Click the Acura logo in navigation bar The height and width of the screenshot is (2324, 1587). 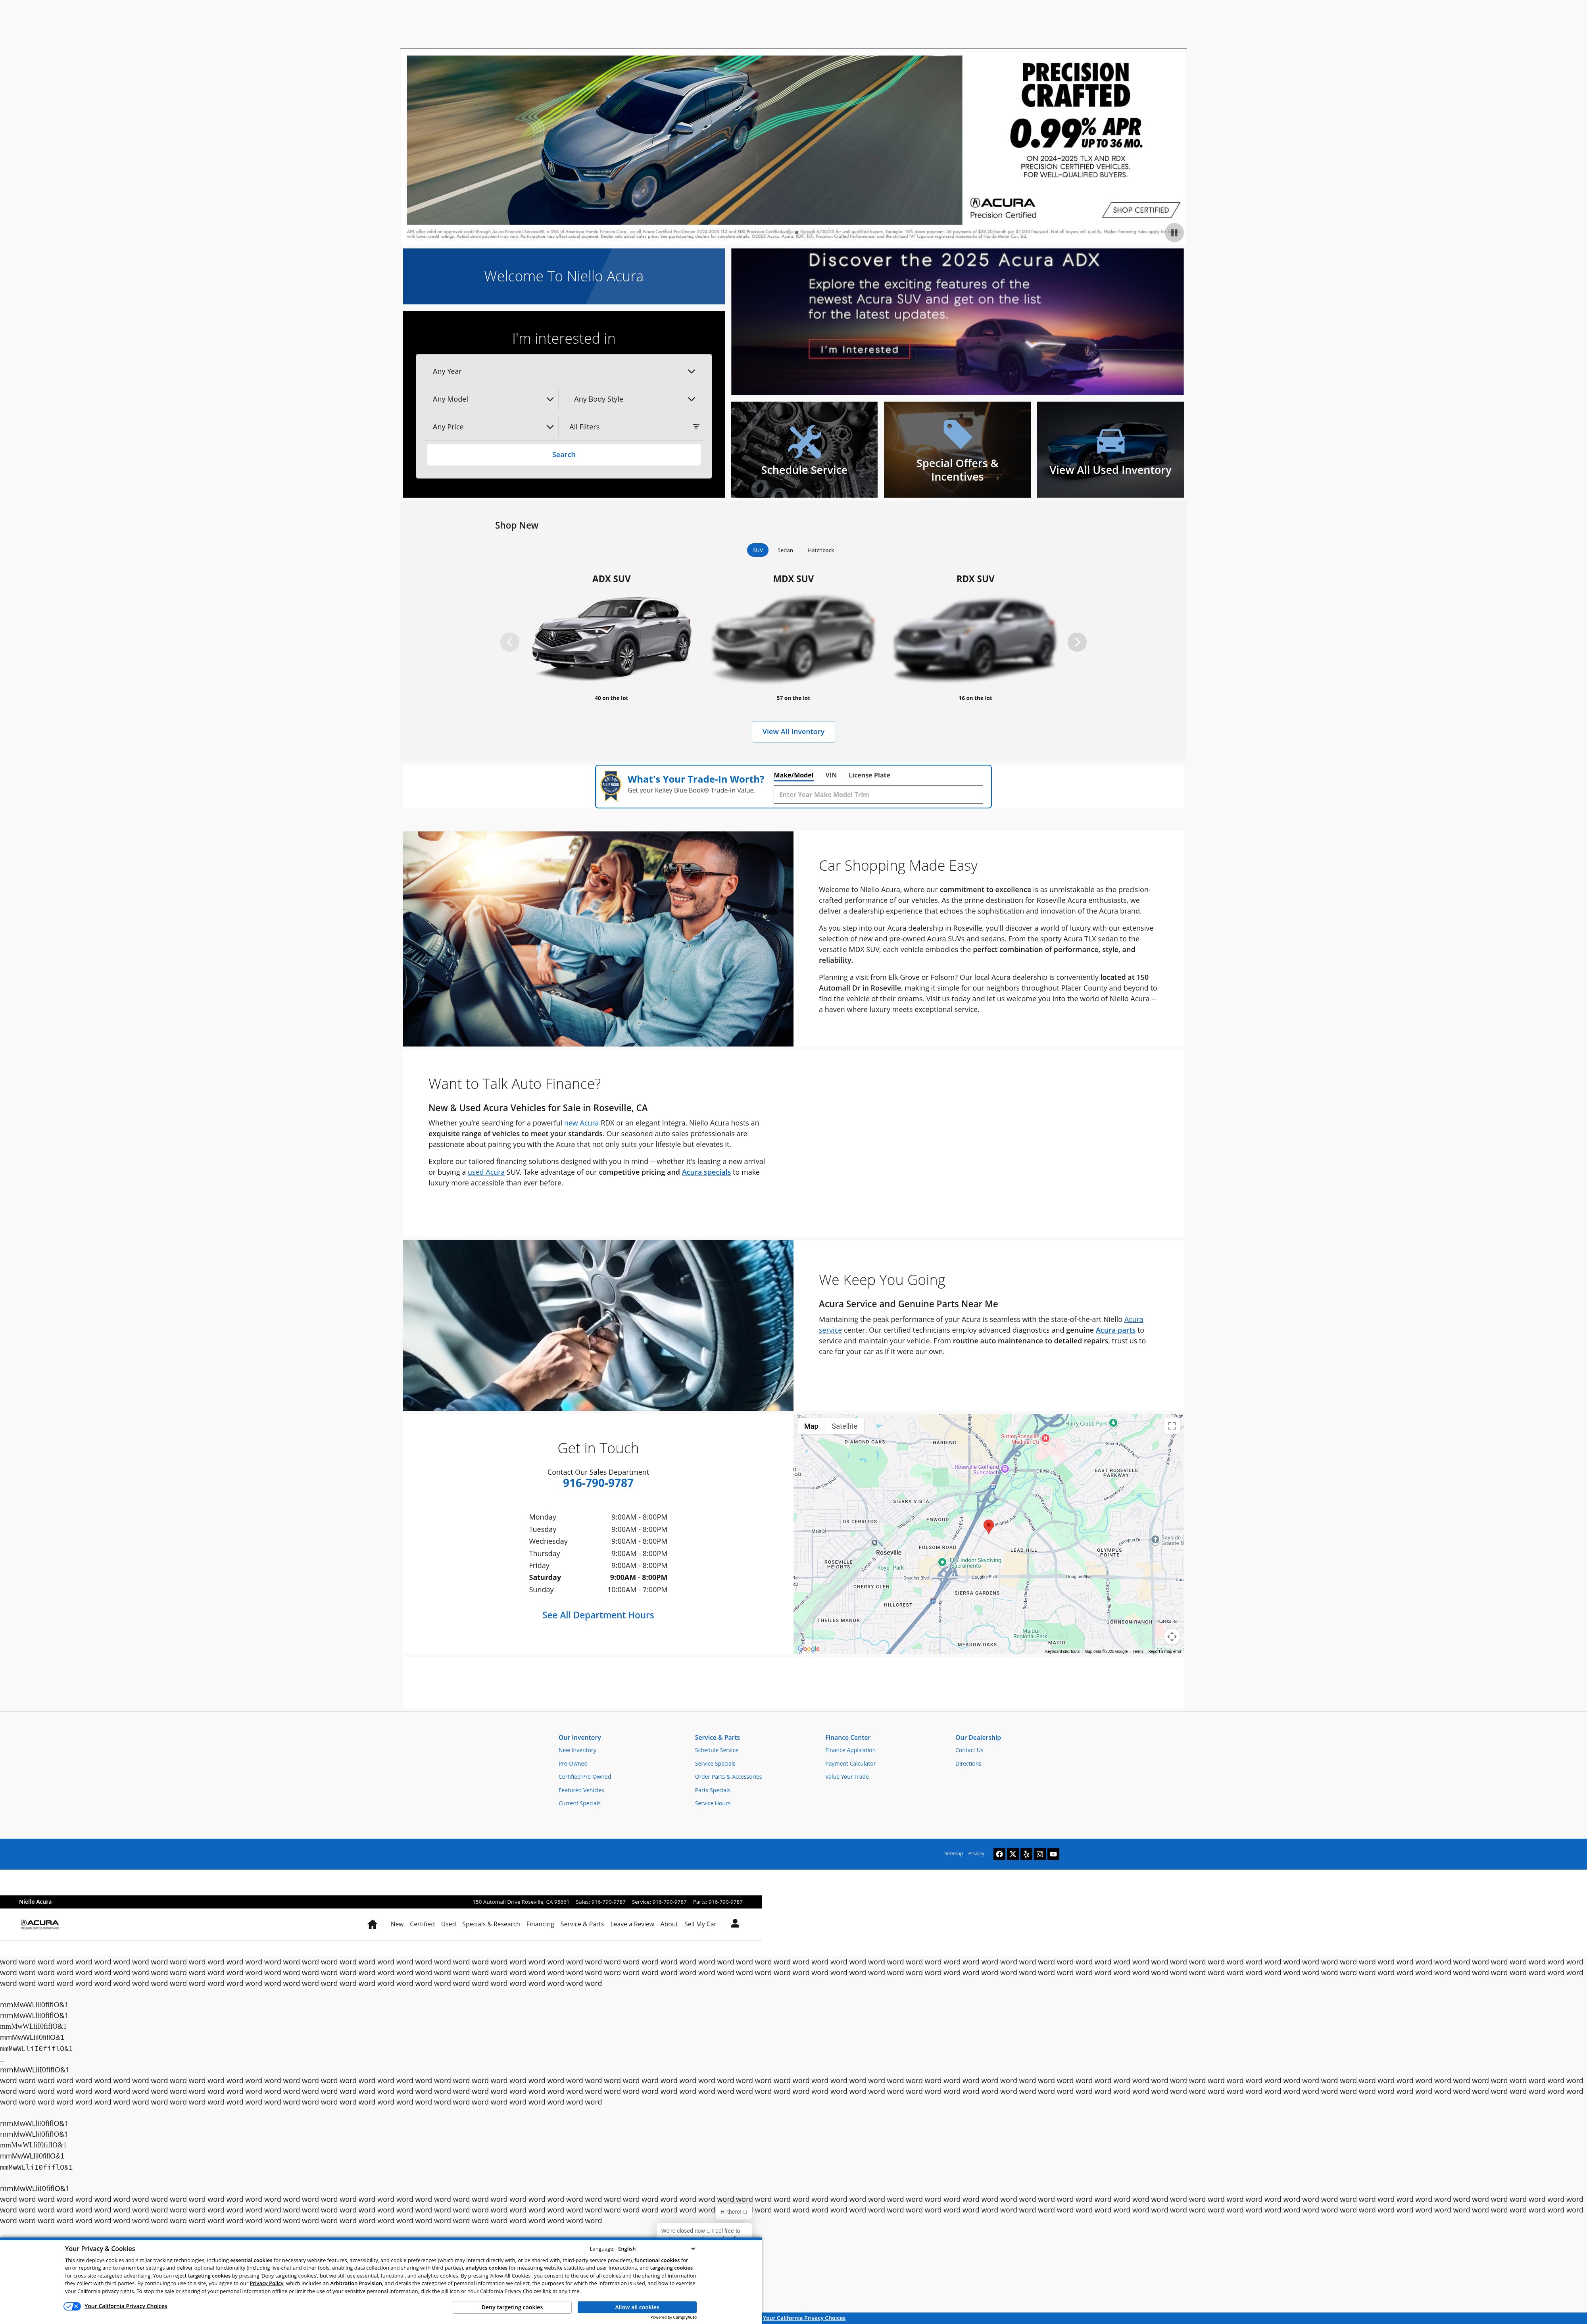[x=40, y=1923]
